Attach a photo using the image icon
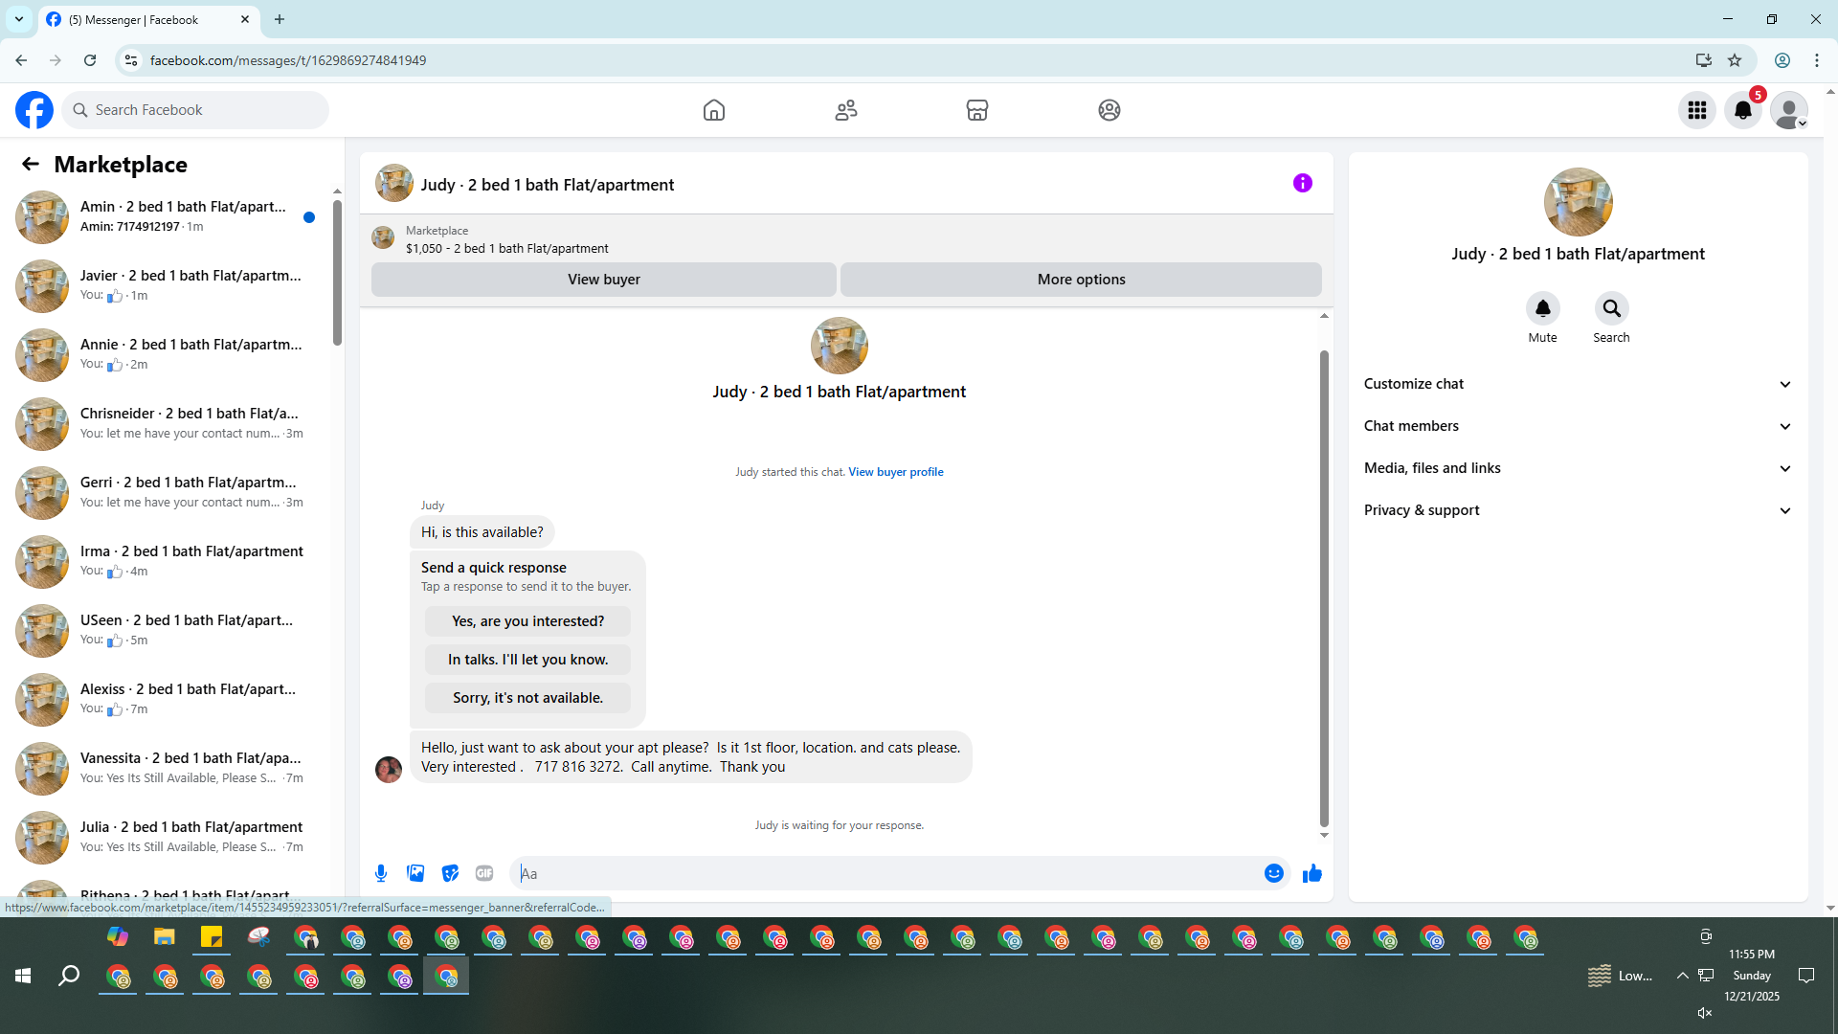This screenshot has width=1838, height=1034. coord(415,873)
